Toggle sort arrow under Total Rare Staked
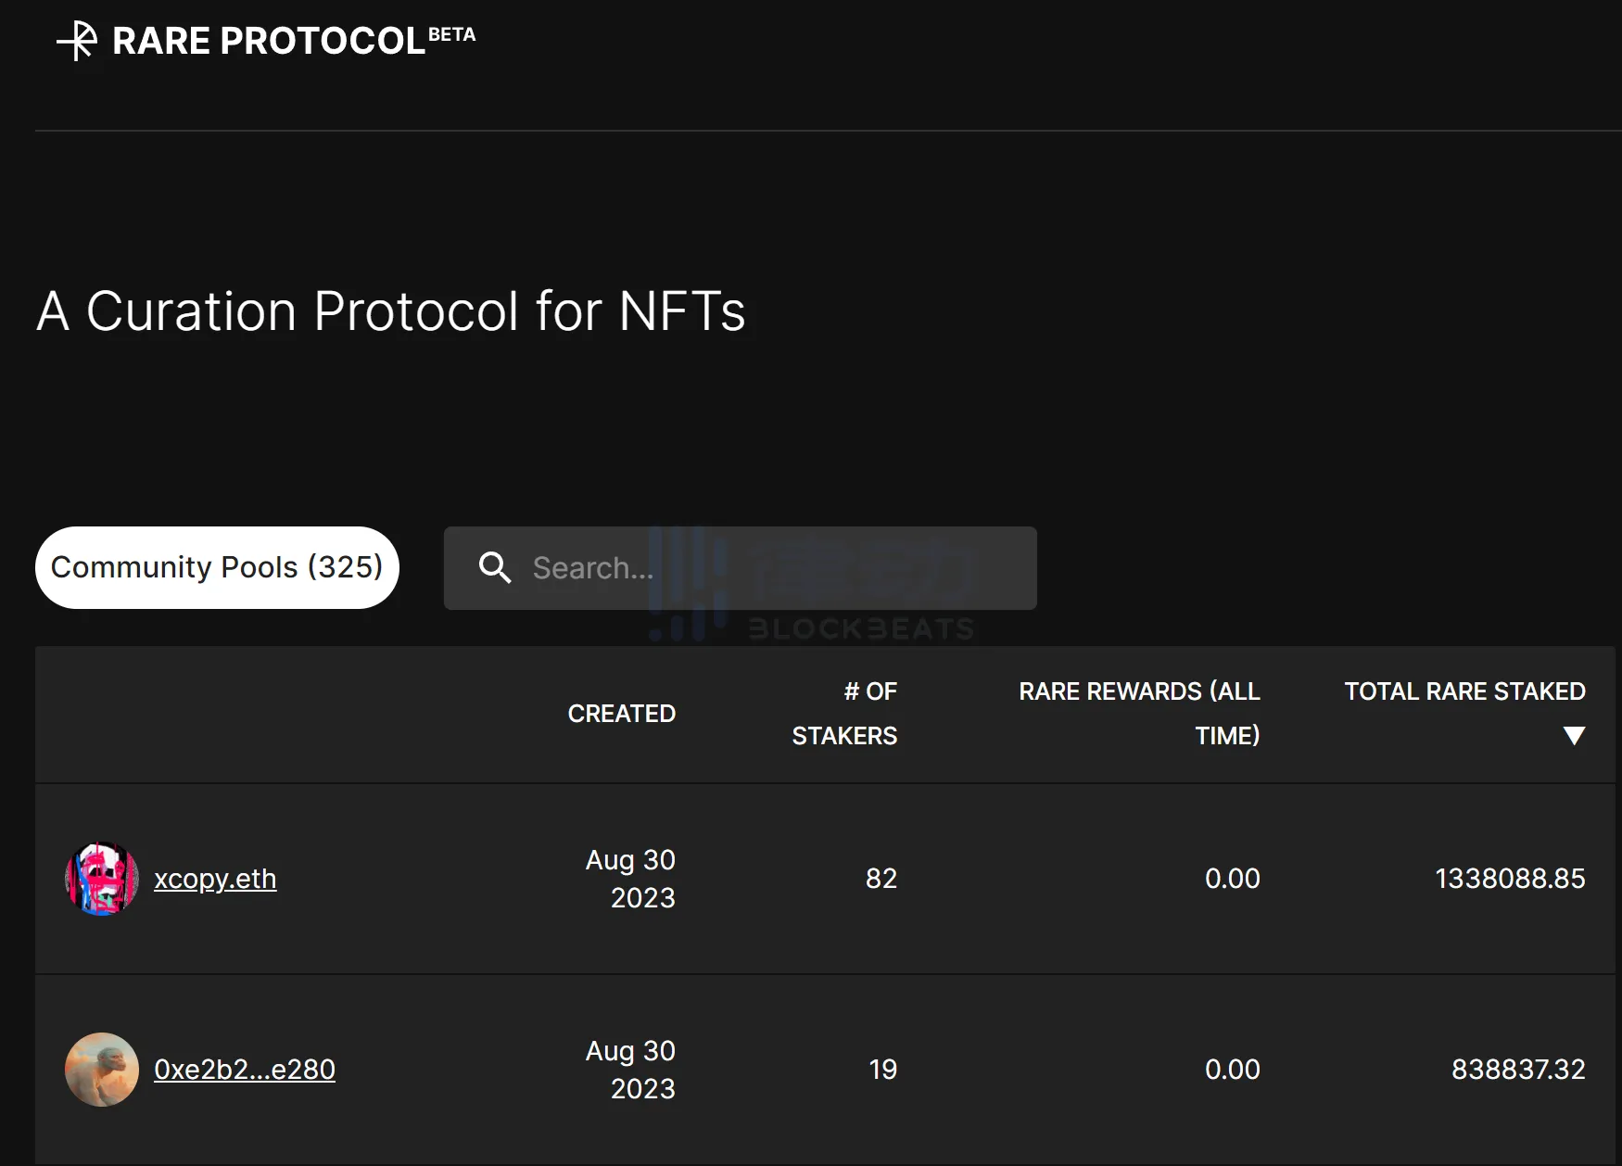Image resolution: width=1622 pixels, height=1166 pixels. 1574,736
